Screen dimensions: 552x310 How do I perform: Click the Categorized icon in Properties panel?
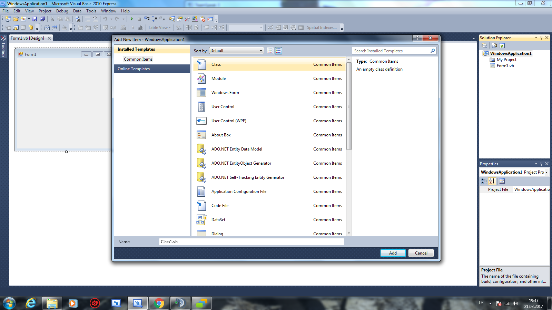[x=484, y=181]
